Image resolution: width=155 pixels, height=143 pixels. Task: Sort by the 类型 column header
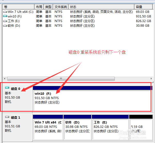[x=48, y=7]
